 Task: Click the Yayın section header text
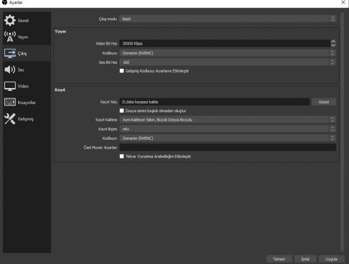pyautogui.click(x=61, y=31)
